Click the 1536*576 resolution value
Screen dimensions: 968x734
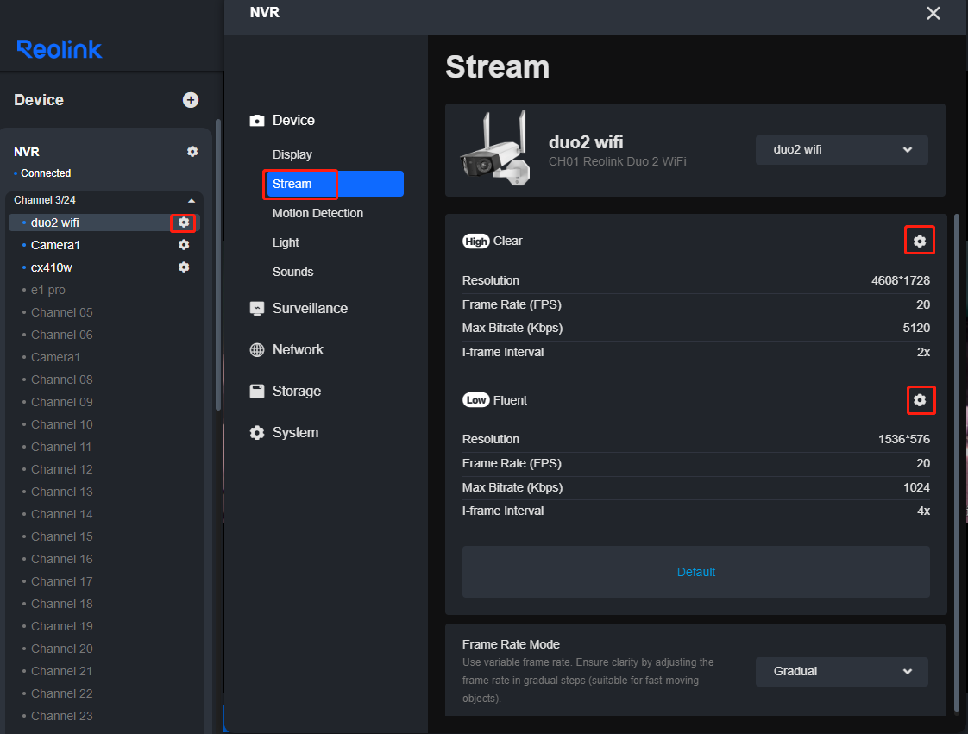(904, 439)
